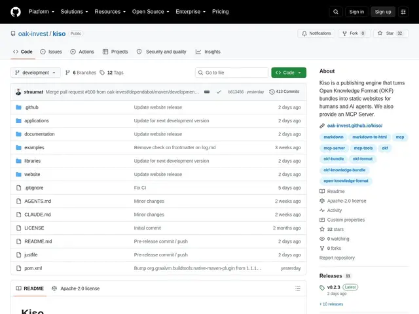Focus the Go to file field
419x314 pixels.
[232, 73]
